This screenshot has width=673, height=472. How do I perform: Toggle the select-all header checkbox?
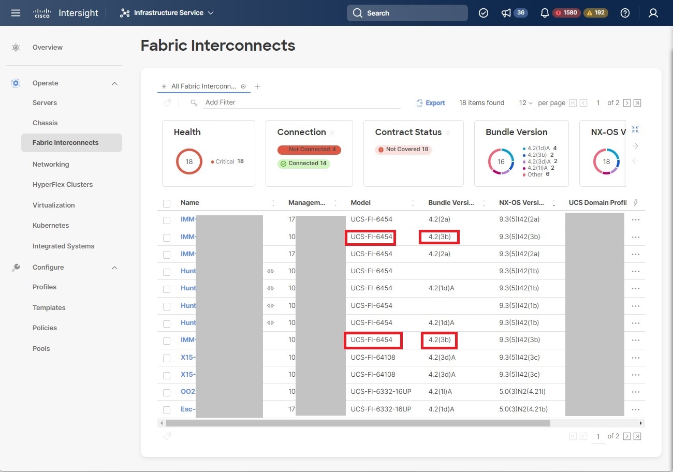tap(167, 203)
